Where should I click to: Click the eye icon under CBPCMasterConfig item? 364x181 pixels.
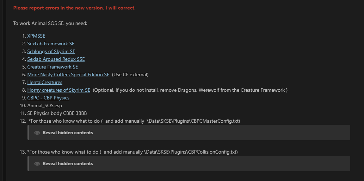tap(37, 133)
